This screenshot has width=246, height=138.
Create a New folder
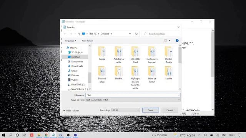[x=87, y=41]
